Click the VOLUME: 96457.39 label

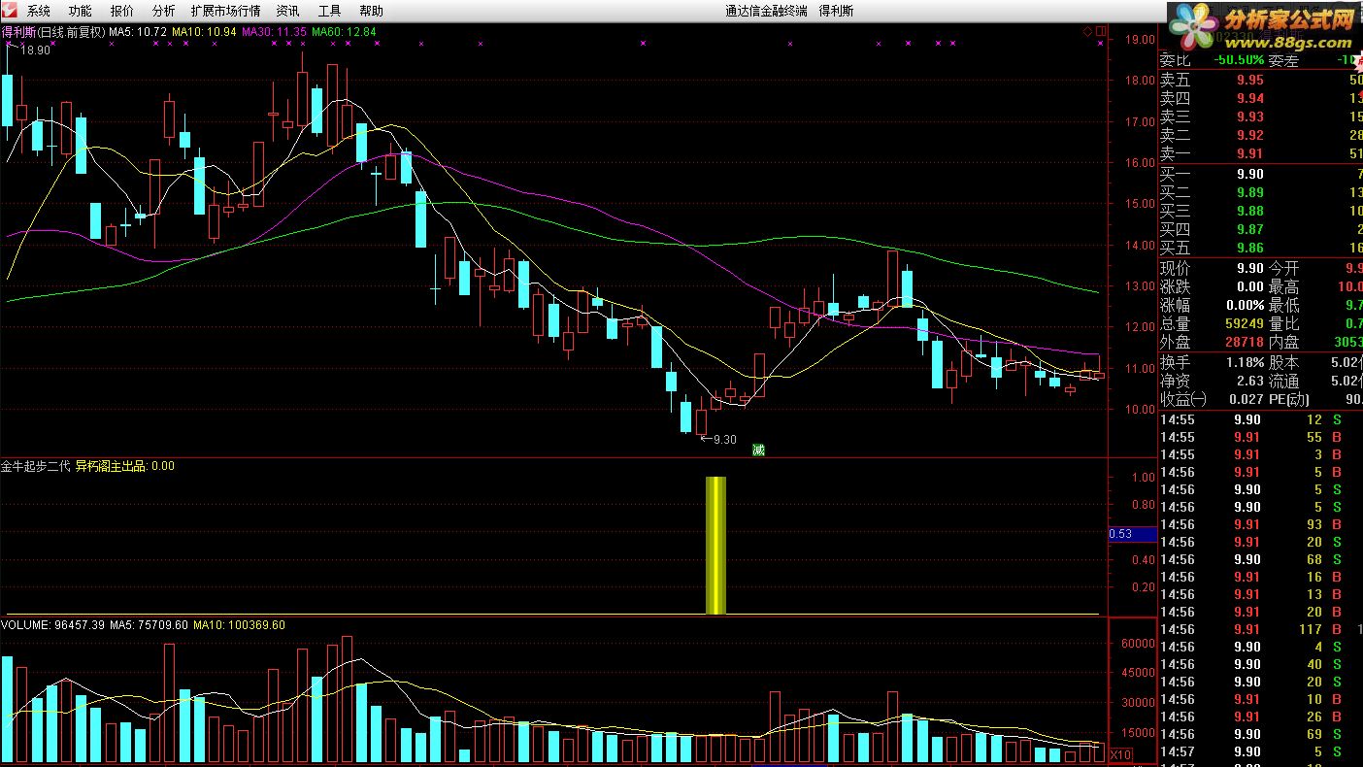[52, 625]
